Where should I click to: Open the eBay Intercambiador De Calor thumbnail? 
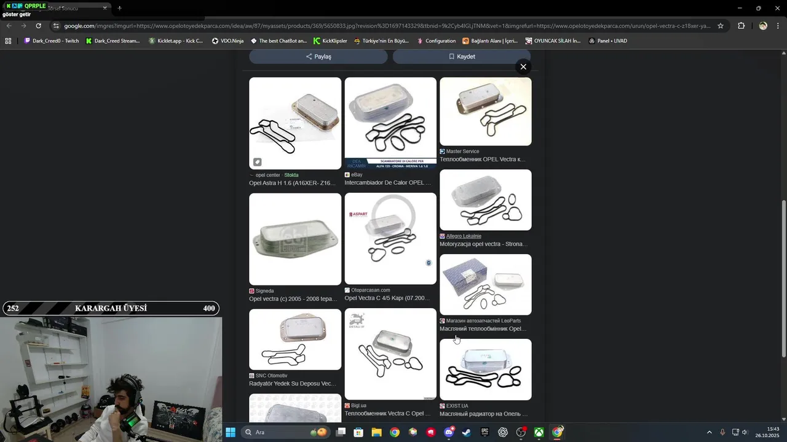tap(390, 123)
